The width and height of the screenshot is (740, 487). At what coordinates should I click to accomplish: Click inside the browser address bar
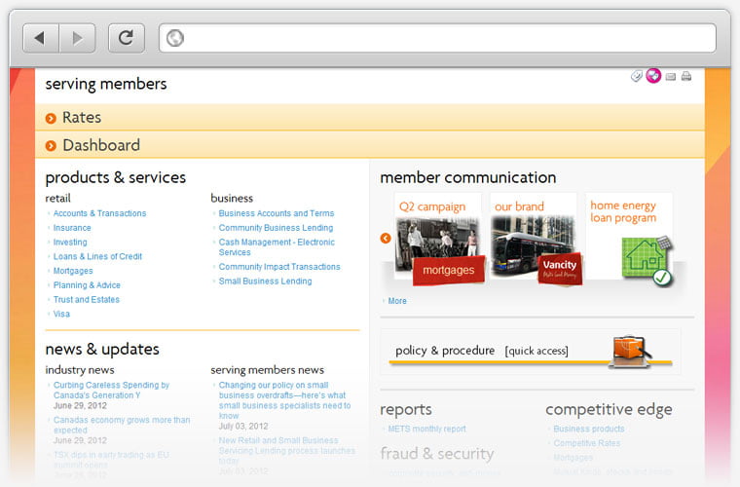pyautogui.click(x=437, y=38)
